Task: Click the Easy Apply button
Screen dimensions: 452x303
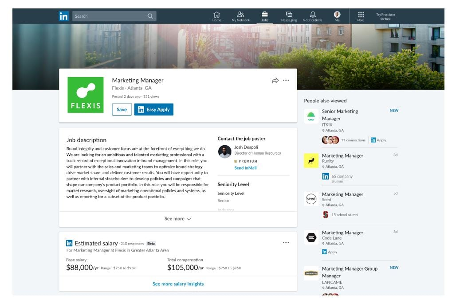Action: pos(153,109)
